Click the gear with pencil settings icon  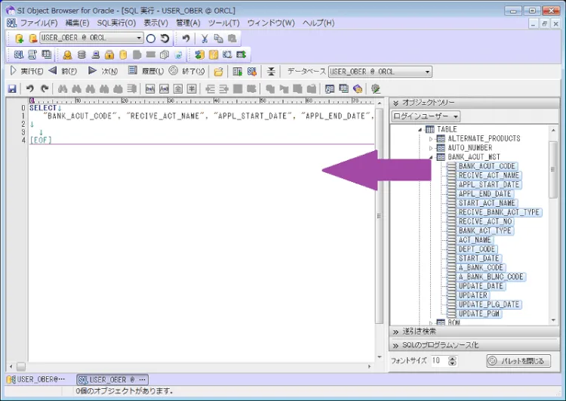click(x=376, y=89)
